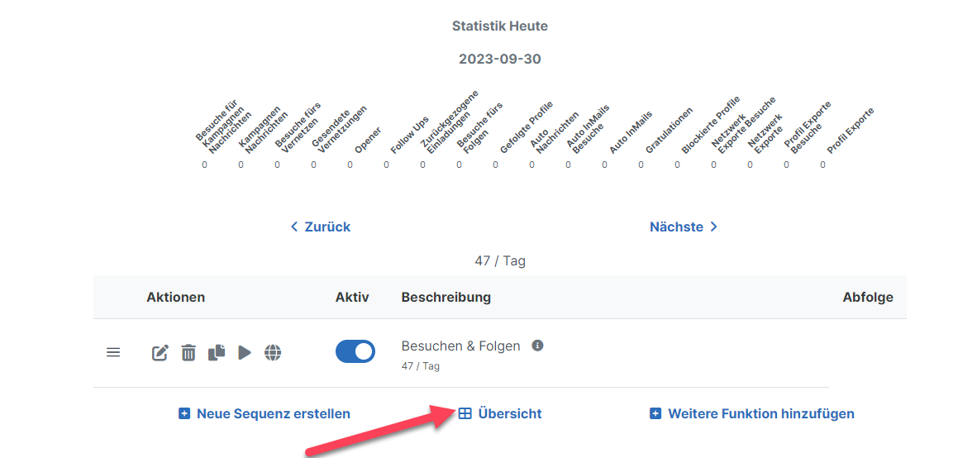
Task: Click the Aktiv column header
Action: pos(352,297)
